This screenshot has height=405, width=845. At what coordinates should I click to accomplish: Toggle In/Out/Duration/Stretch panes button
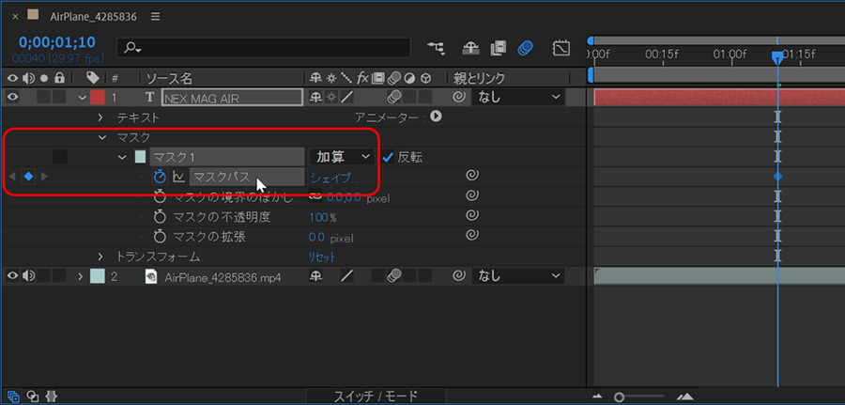coord(52,397)
